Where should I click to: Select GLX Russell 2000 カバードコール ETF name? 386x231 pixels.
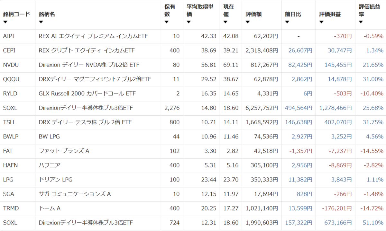(87, 93)
